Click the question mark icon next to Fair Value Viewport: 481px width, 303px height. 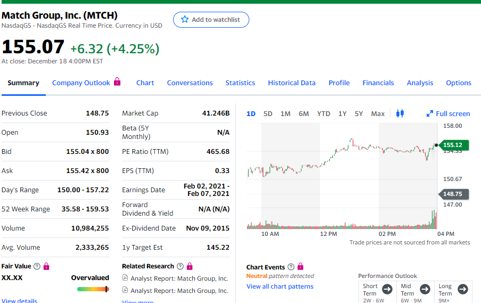(37, 266)
